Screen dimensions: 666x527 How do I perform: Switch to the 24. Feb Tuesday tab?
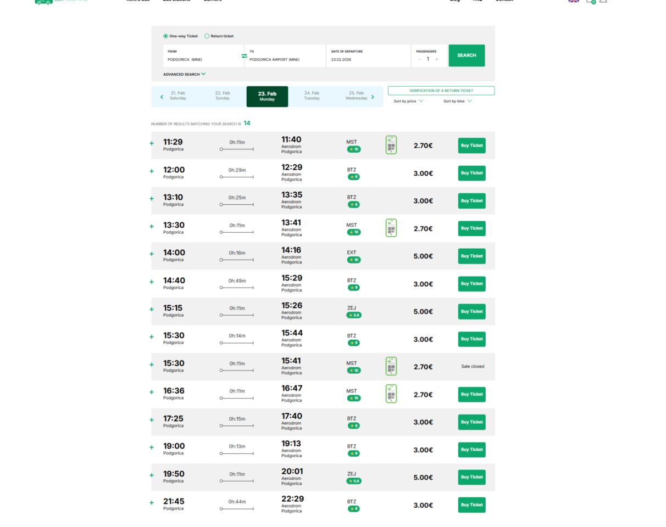(312, 96)
